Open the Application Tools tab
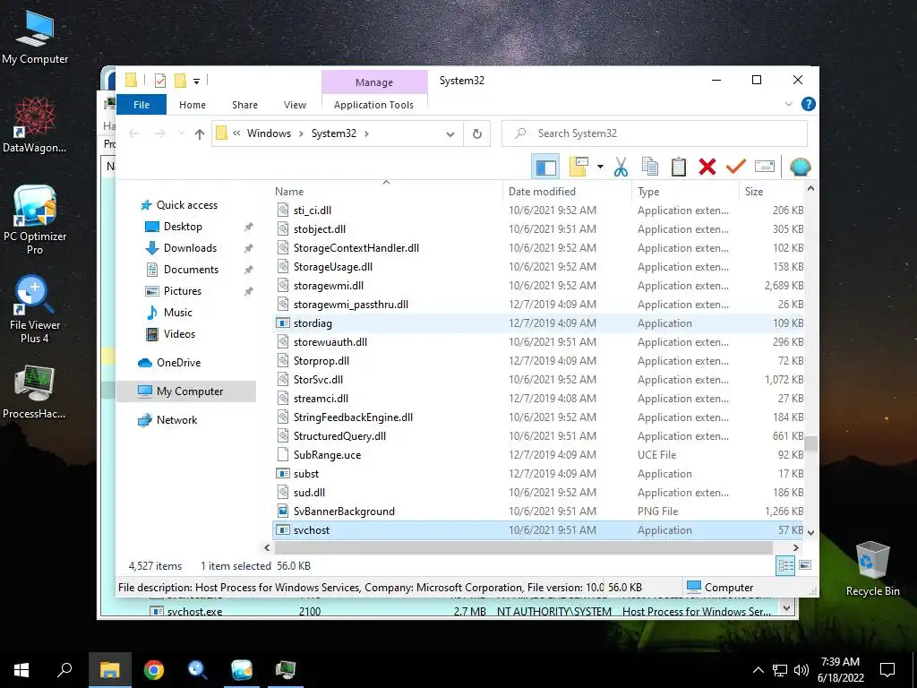Image resolution: width=917 pixels, height=688 pixels. click(373, 105)
